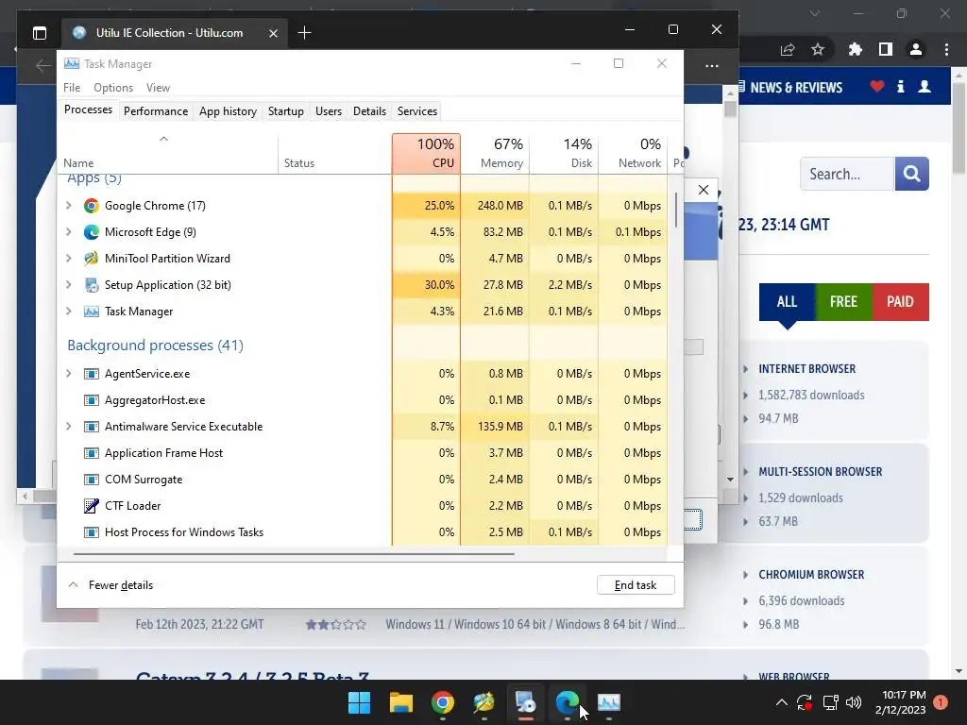This screenshot has width=967, height=725.
Task: Open Chrome's profile avatar icon
Action: point(916,49)
